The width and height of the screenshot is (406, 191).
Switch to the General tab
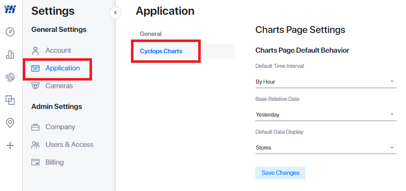click(x=151, y=34)
